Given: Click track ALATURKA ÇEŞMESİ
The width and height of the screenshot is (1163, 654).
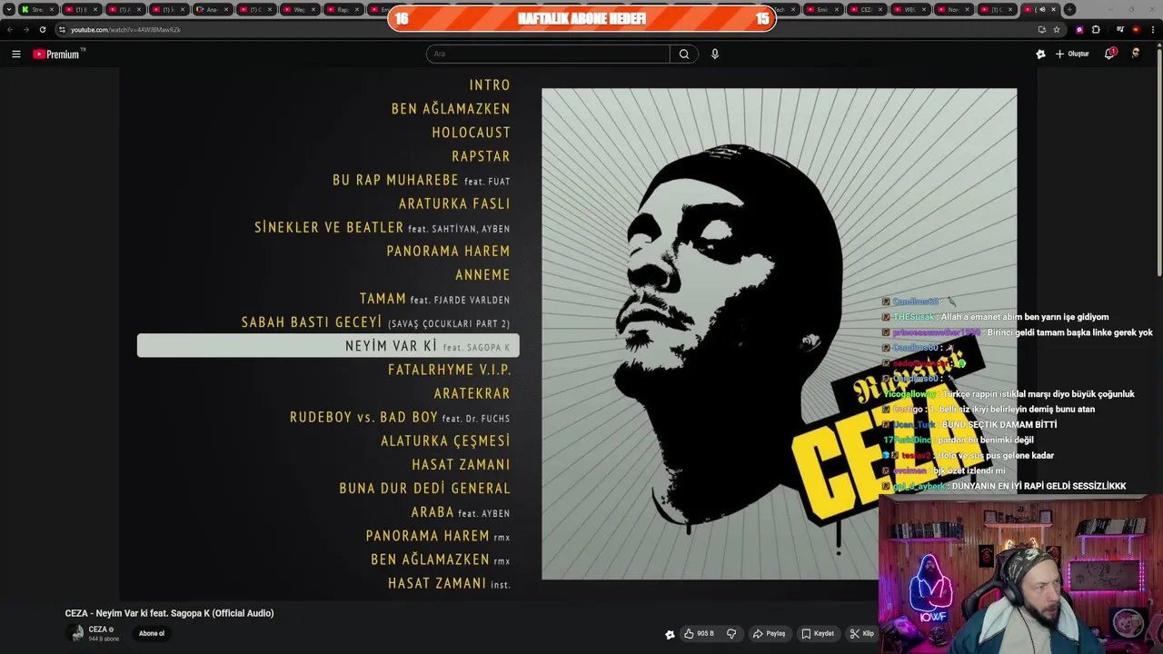Looking at the screenshot, I should [445, 441].
